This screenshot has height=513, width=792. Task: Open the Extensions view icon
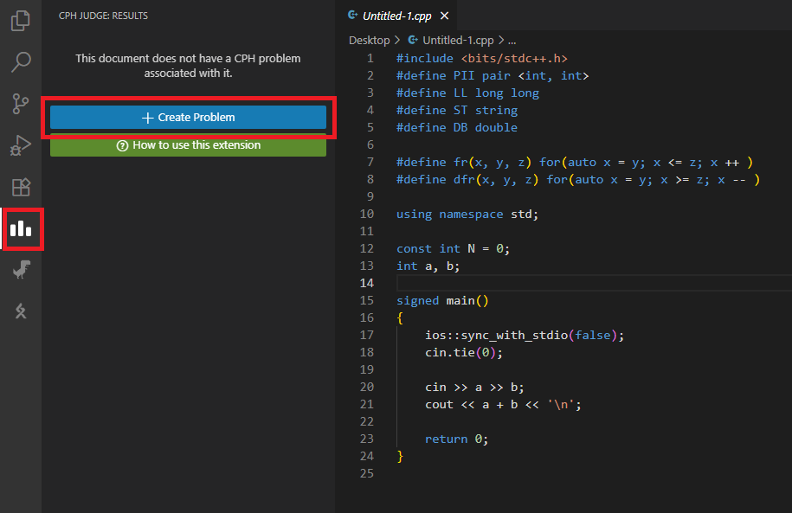(21, 187)
